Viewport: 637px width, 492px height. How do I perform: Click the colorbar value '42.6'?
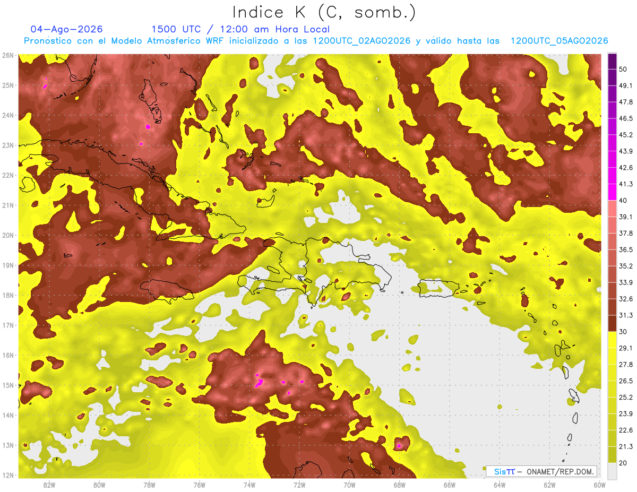625,168
